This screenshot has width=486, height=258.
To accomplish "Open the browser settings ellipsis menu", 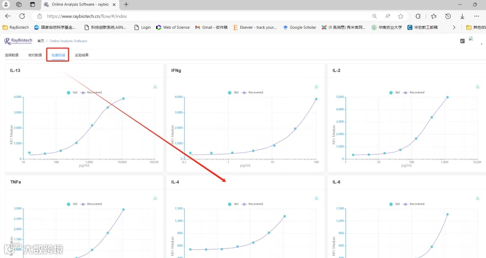I will click(477, 16).
